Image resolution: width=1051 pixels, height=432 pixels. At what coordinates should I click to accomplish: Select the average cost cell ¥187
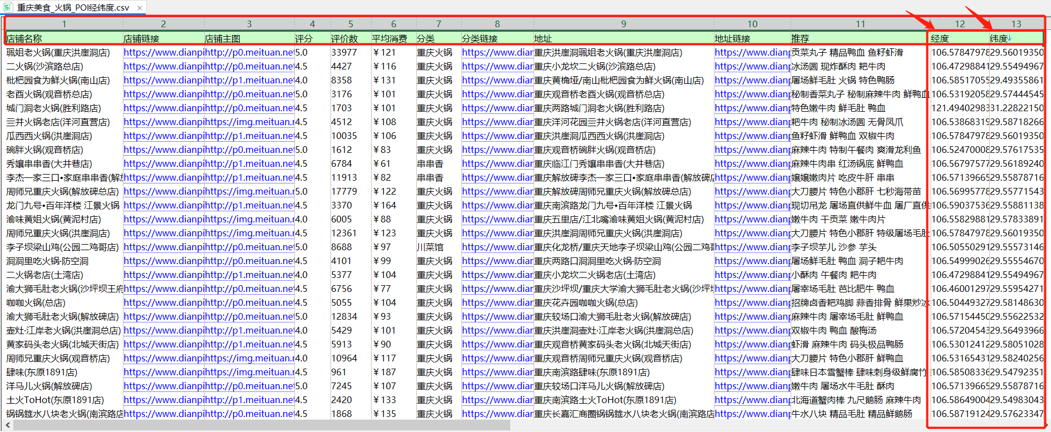[393, 372]
